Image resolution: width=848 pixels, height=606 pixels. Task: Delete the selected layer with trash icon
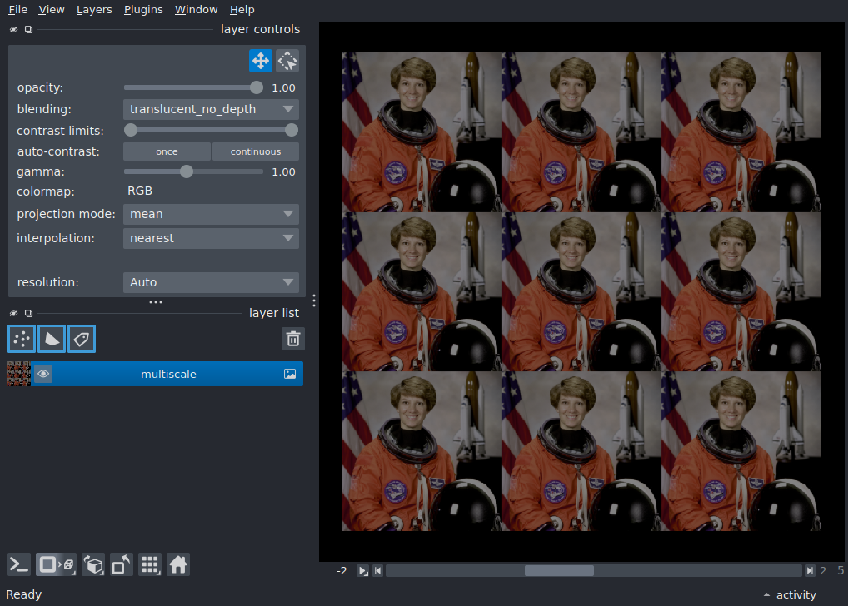pyautogui.click(x=293, y=339)
